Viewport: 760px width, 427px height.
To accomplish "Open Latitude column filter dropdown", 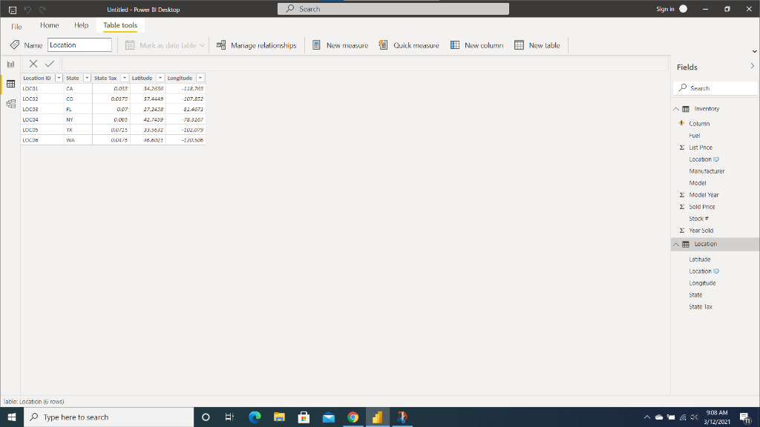I will click(x=160, y=78).
